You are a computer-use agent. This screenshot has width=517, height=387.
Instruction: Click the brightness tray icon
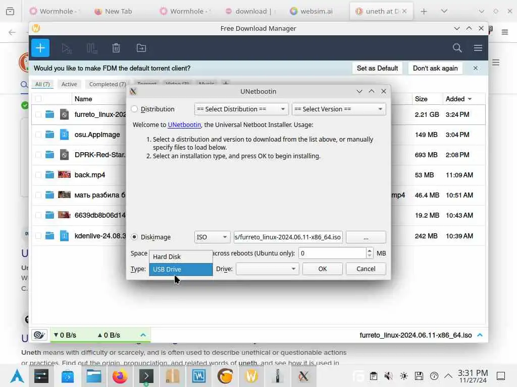[x=403, y=376]
